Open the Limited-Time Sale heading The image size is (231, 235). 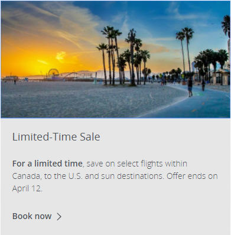[56, 136]
